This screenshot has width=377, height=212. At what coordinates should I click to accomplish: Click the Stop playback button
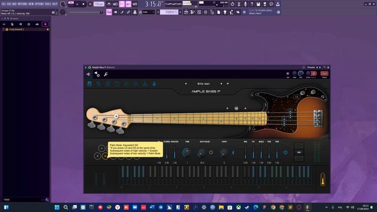(x=84, y=4)
